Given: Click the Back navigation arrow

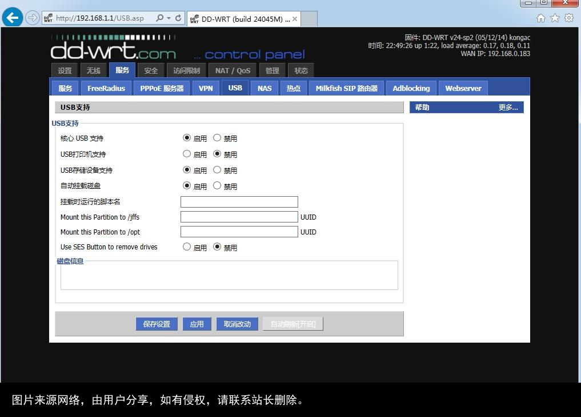Looking at the screenshot, I should (12, 17).
